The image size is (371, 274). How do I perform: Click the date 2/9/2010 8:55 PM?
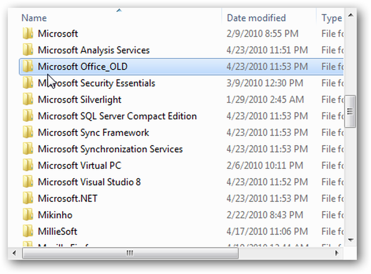point(262,34)
